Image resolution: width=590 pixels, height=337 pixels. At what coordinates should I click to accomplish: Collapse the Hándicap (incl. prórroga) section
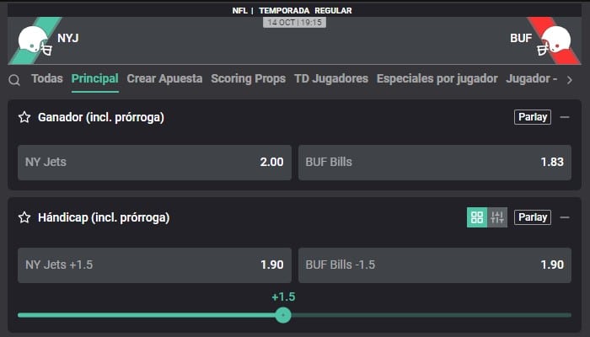(x=565, y=217)
